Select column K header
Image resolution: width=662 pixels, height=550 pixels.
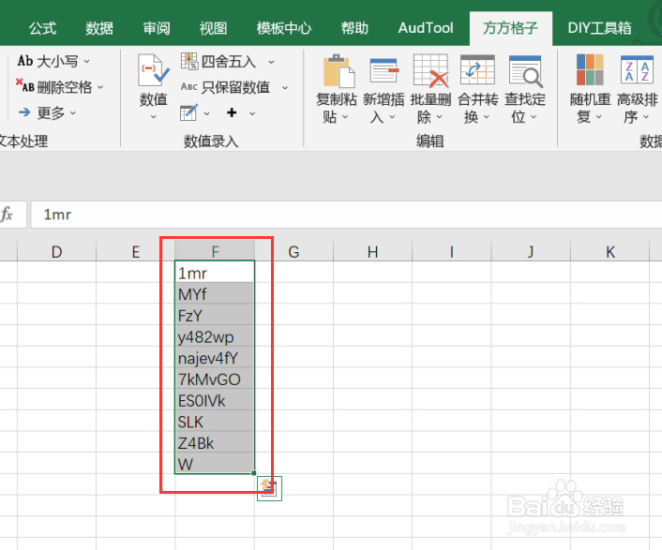click(610, 252)
